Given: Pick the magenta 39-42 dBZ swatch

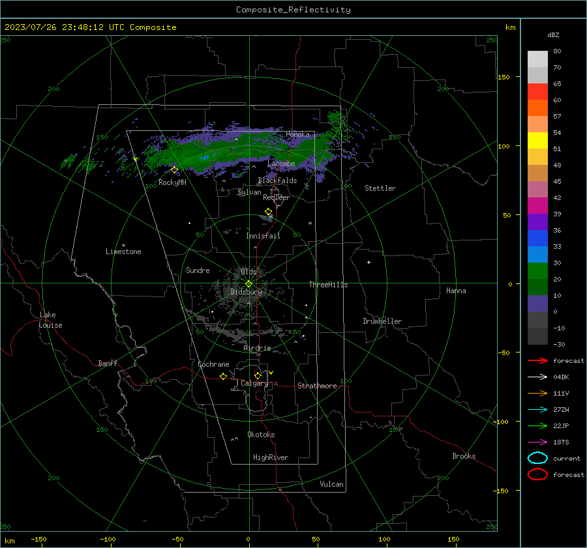Looking at the screenshot, I should 537,206.
